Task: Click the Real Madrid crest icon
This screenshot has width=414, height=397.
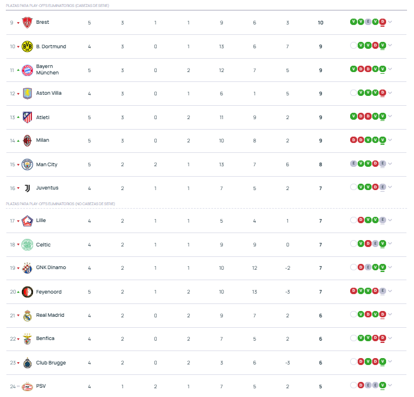Action: [x=27, y=316]
